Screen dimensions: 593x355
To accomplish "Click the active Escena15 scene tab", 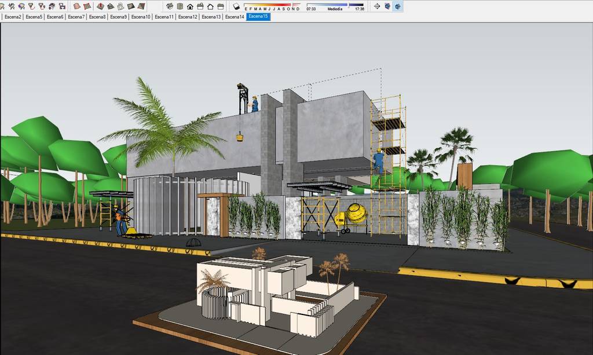I will [257, 17].
